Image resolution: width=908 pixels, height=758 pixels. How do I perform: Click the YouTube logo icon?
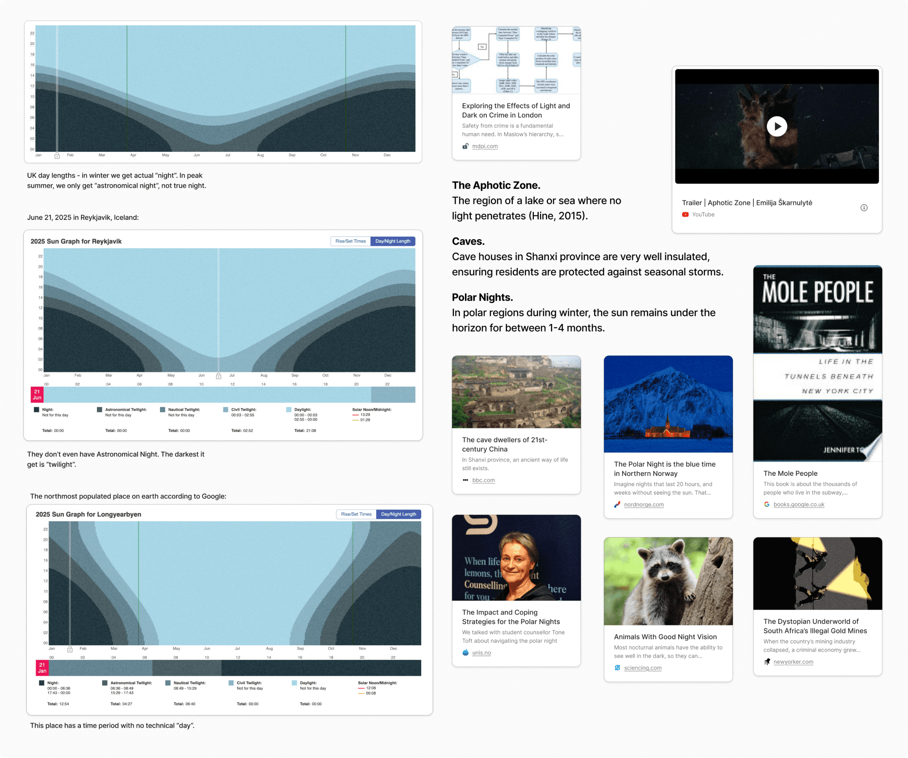685,214
